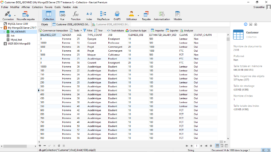The width and height of the screenshot is (271, 152).
Task: Open the Favoris menu
Action: [49, 7]
